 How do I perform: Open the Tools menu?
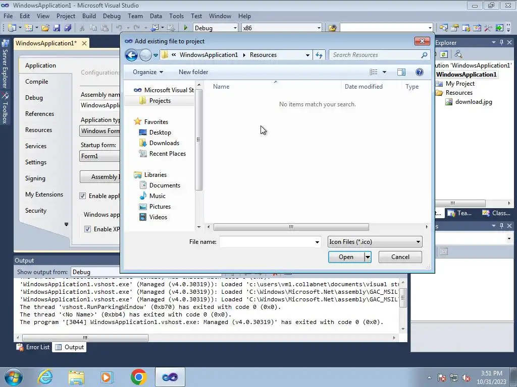pos(176,16)
